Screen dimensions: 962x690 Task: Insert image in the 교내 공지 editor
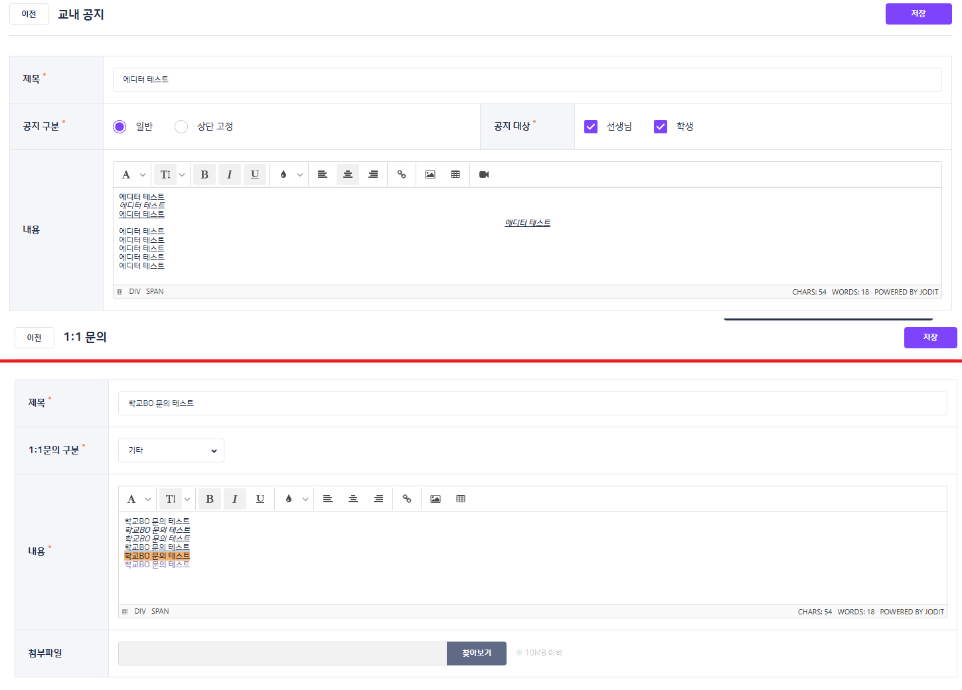(430, 174)
